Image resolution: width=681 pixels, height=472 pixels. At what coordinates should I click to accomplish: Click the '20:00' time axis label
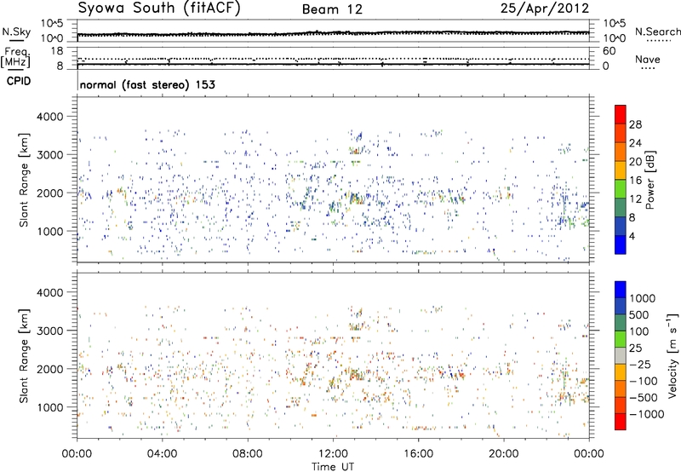503,454
